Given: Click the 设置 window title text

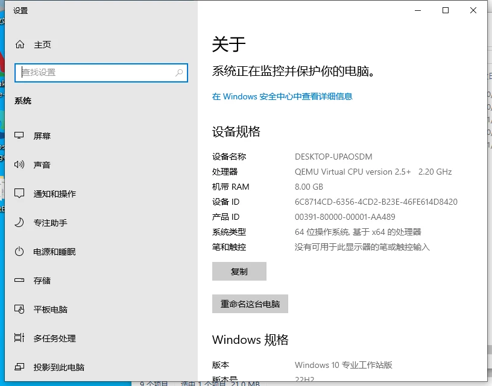Looking at the screenshot, I should pyautogui.click(x=20, y=11).
